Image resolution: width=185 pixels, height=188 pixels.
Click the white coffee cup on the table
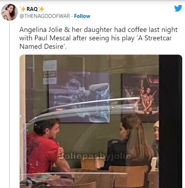pyautogui.click(x=154, y=164)
